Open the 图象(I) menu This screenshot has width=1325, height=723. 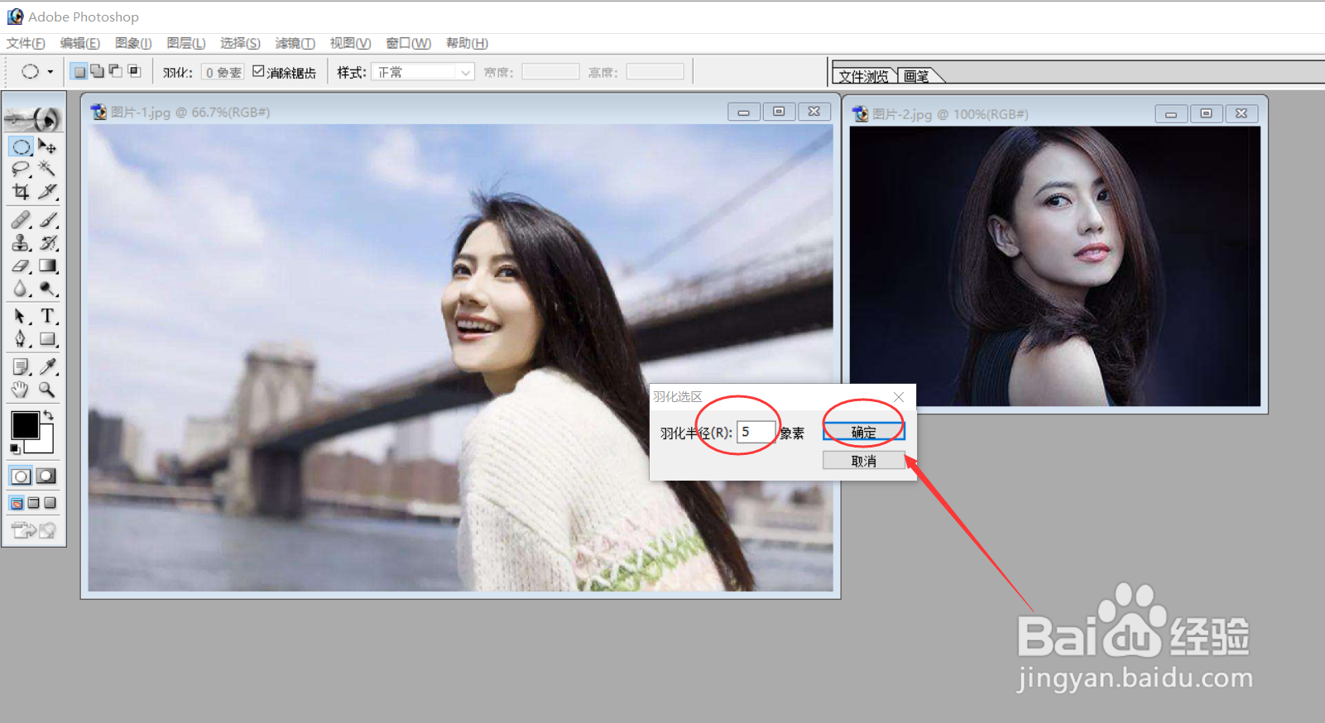click(x=133, y=43)
